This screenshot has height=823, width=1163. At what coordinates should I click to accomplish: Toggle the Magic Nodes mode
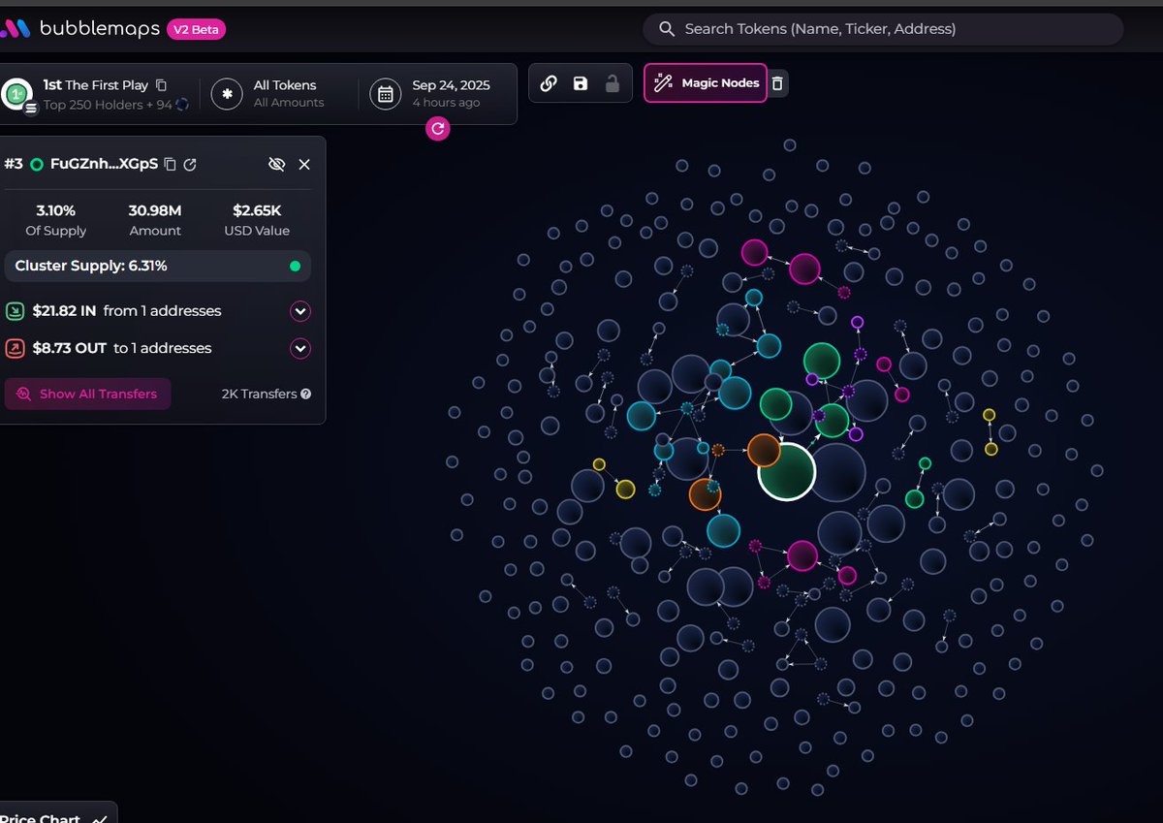pos(706,83)
